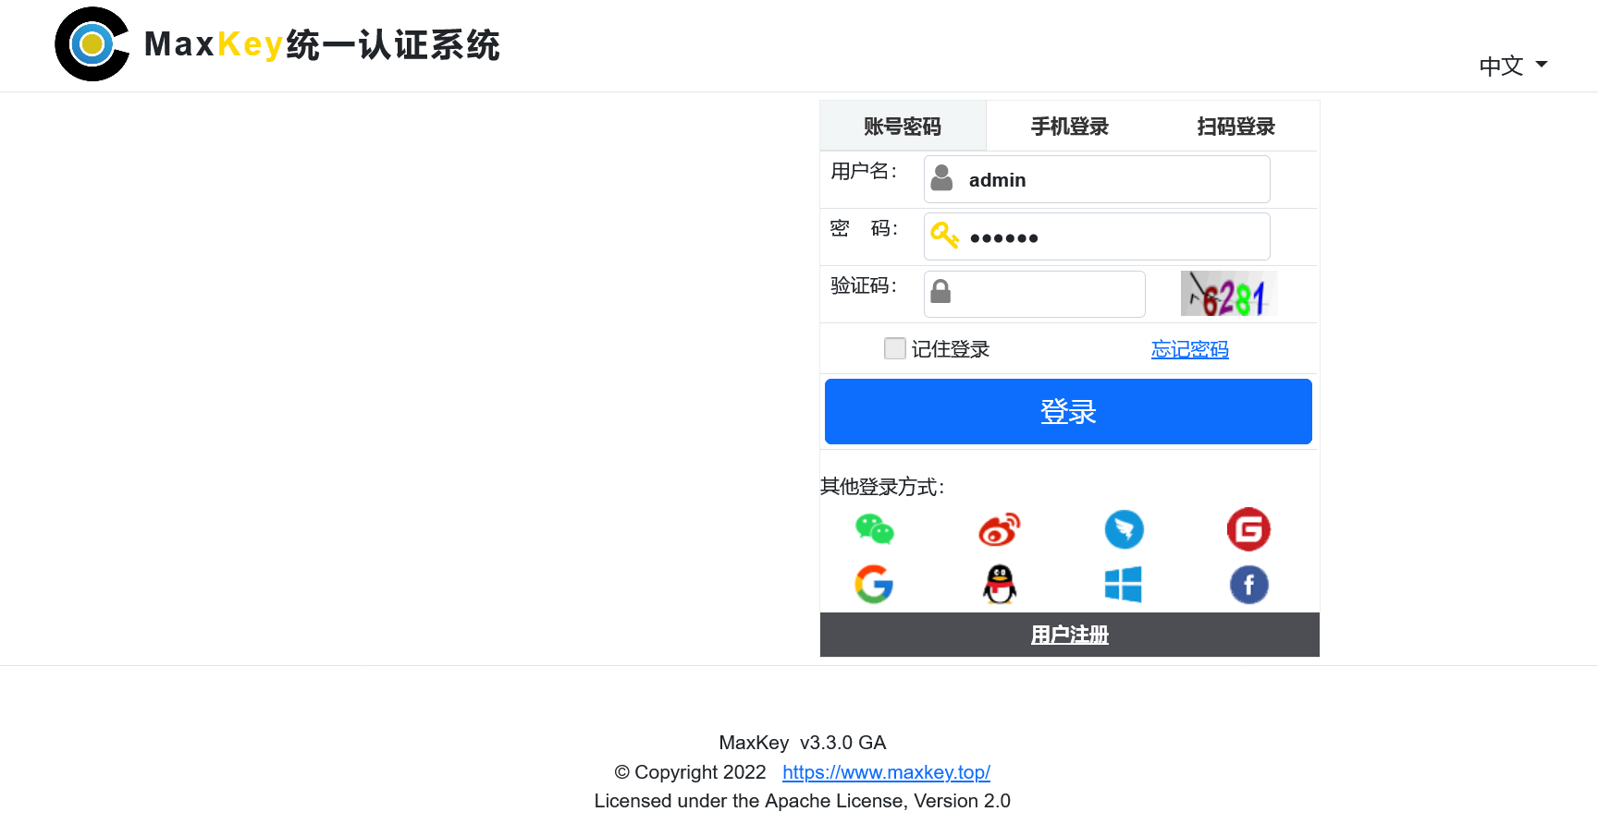Sign in with WeChat icon

click(x=874, y=529)
